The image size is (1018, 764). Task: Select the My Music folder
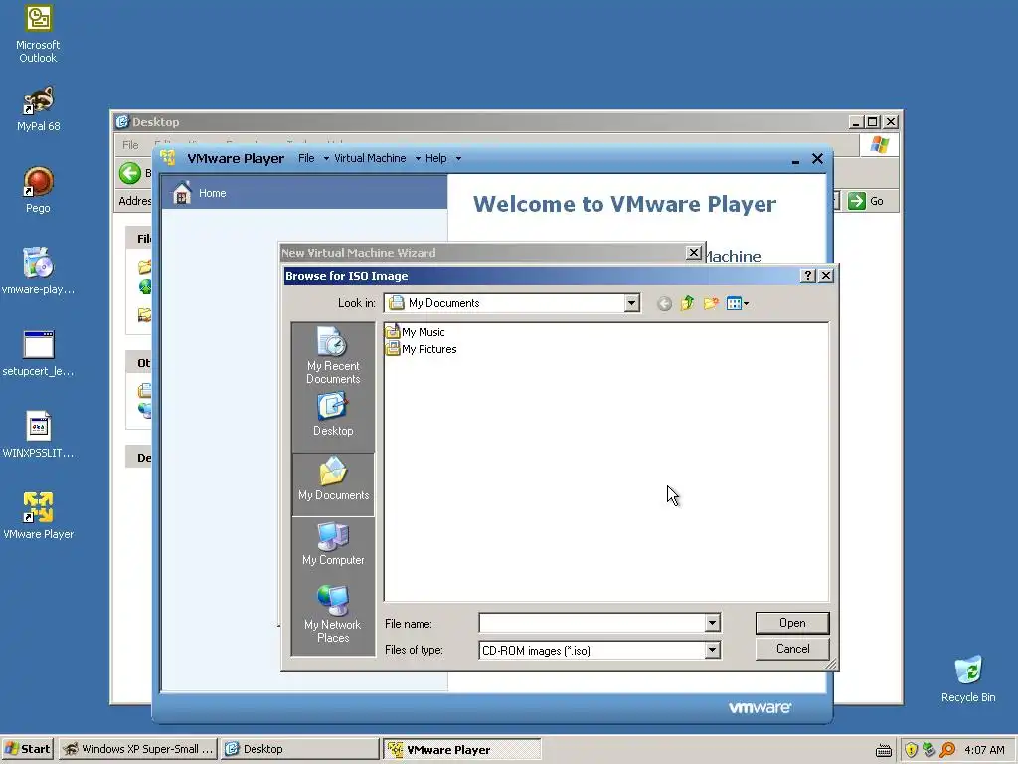click(416, 332)
